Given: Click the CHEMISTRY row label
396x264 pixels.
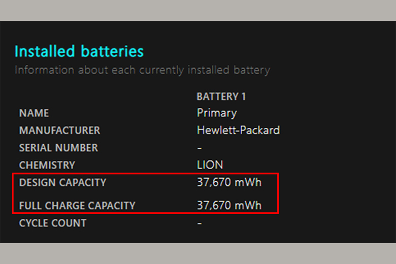Looking at the screenshot, I should [47, 165].
